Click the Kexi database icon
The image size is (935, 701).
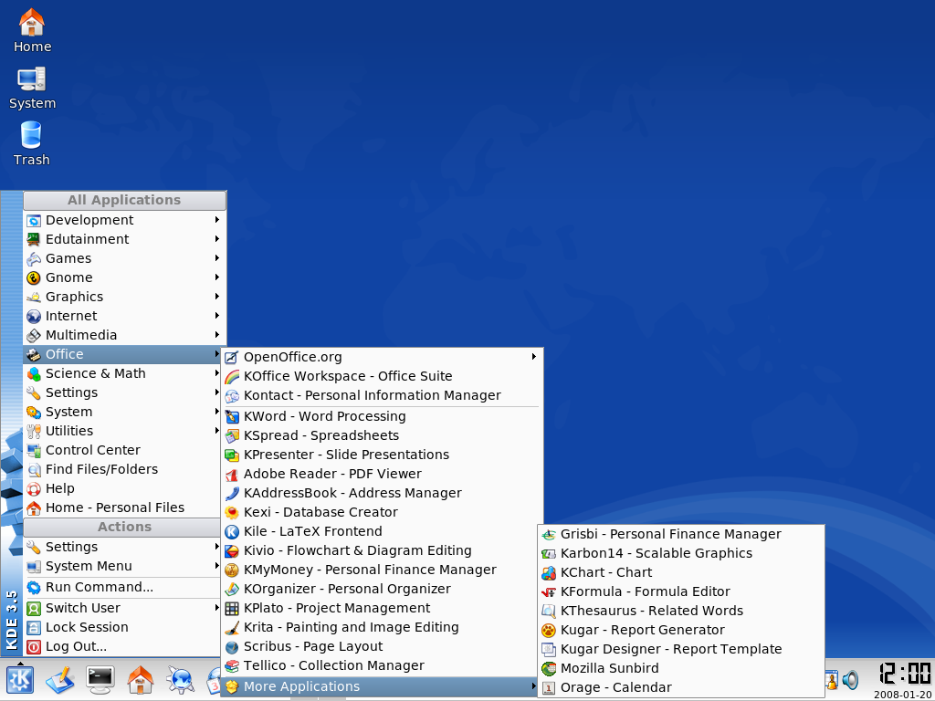pyautogui.click(x=232, y=512)
